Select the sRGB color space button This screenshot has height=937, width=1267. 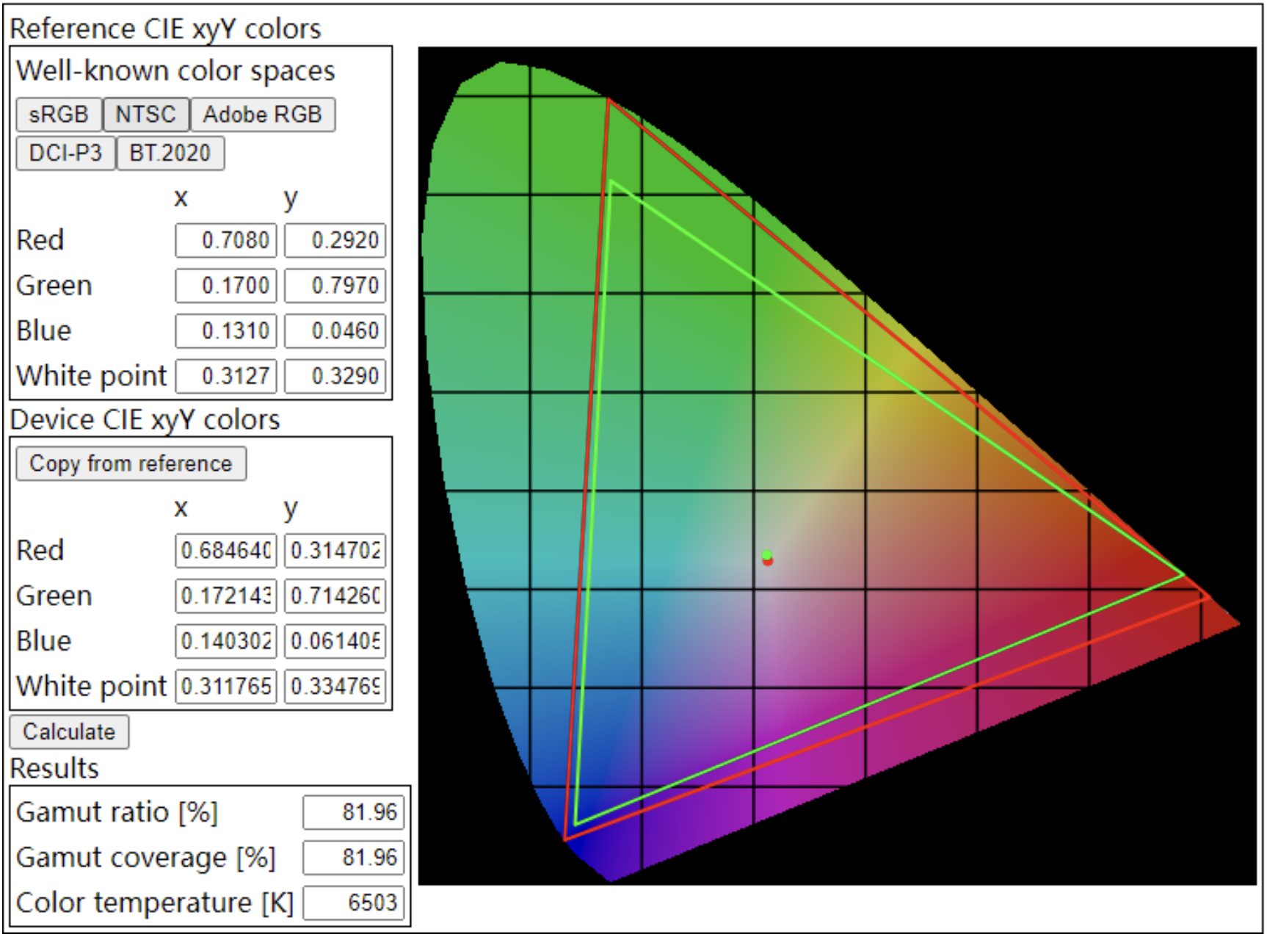click(59, 115)
